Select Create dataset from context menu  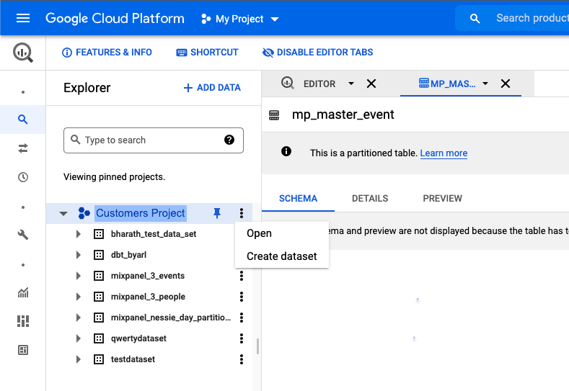[x=281, y=256]
